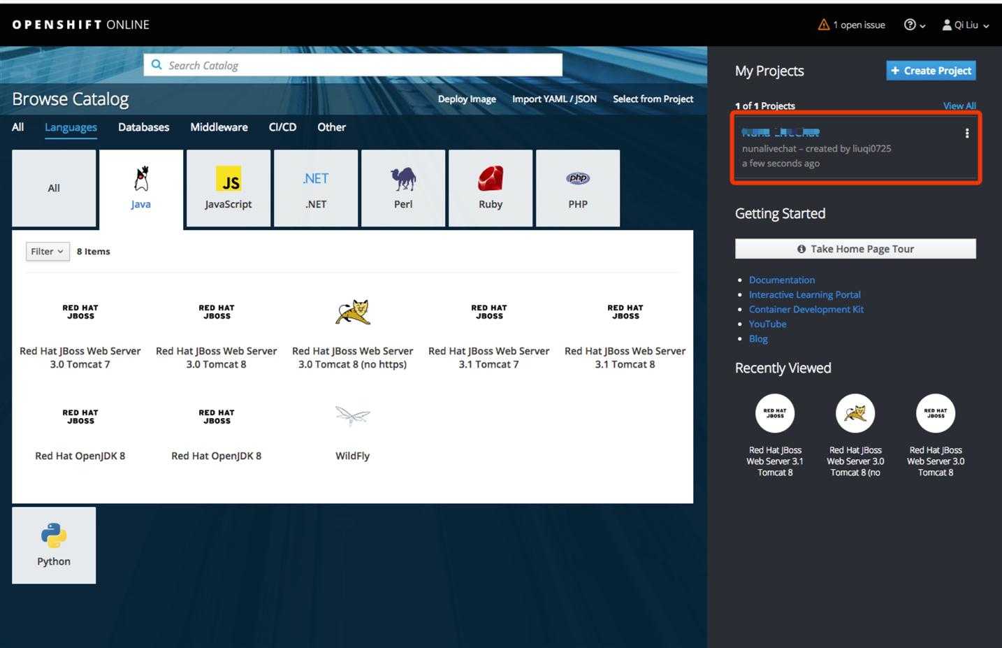The image size is (1002, 648).
Task: Open the second Red Hat OpenJDK 8 item
Action: click(217, 433)
